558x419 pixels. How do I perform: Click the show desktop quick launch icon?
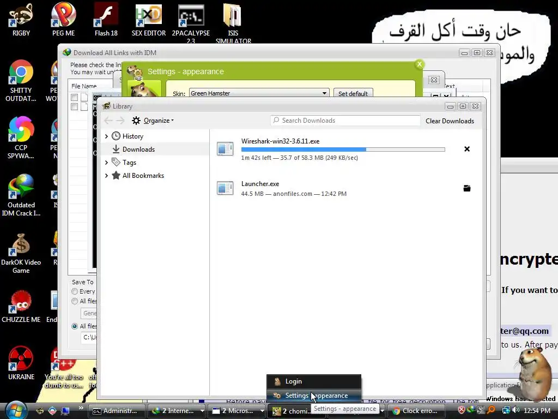click(x=65, y=411)
